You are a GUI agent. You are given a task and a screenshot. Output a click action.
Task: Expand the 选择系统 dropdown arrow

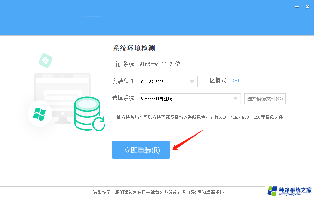pyautogui.click(x=235, y=99)
